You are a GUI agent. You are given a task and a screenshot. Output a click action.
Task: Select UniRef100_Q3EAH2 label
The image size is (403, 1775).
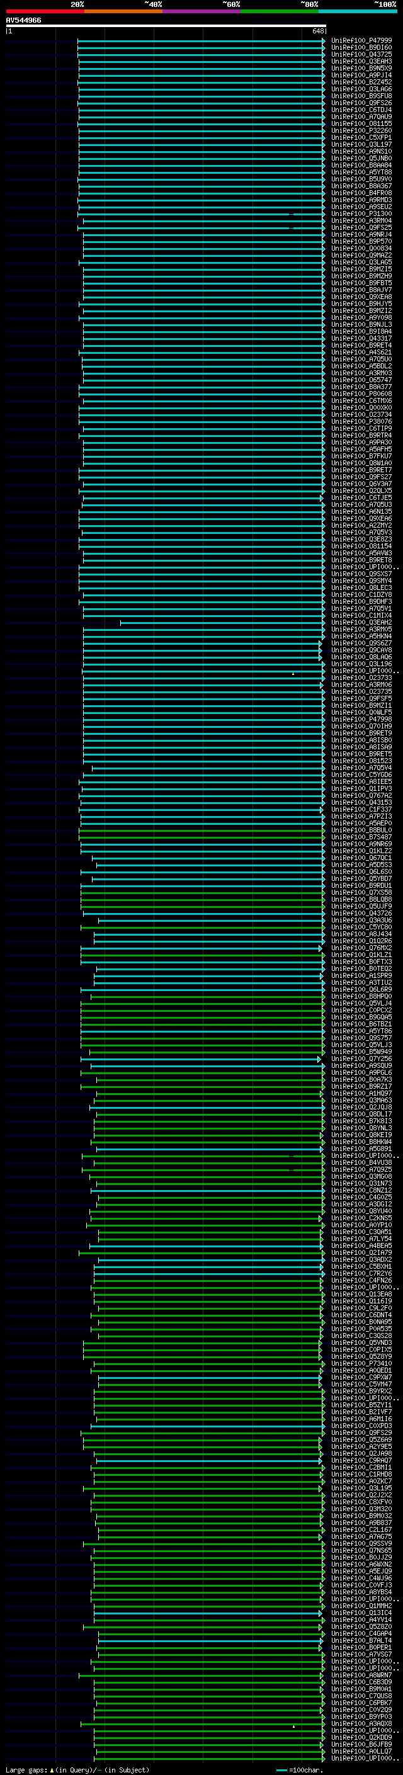click(361, 622)
